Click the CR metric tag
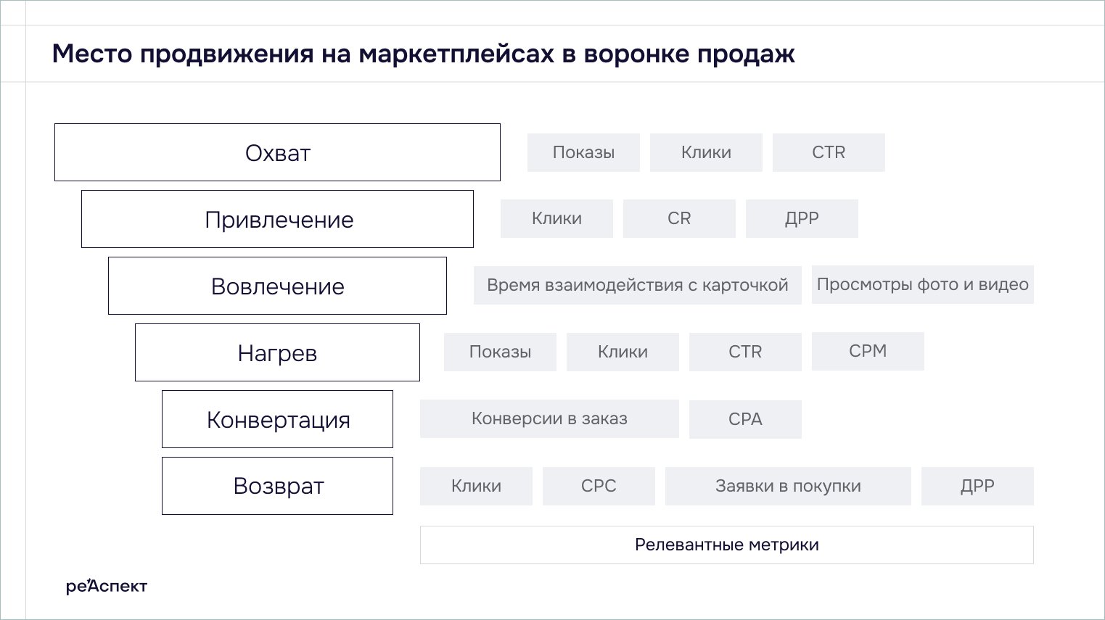 679,218
